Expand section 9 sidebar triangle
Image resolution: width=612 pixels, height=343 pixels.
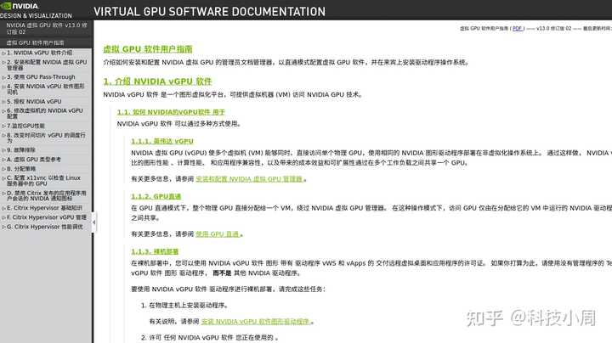pyautogui.click(x=3, y=150)
